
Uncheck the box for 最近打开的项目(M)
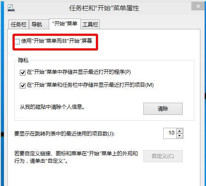pos(22,85)
